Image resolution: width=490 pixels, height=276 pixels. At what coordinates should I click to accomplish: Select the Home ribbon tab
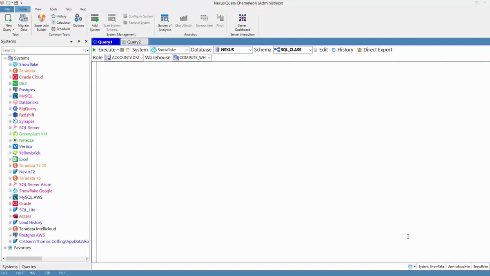pos(22,9)
